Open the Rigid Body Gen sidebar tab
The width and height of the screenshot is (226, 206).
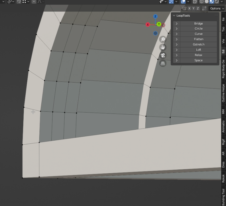coord(223,69)
